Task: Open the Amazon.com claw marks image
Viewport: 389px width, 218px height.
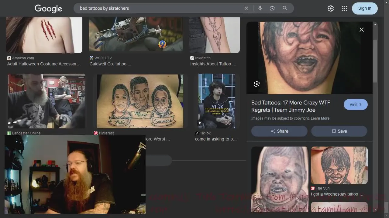Action: tap(44, 35)
